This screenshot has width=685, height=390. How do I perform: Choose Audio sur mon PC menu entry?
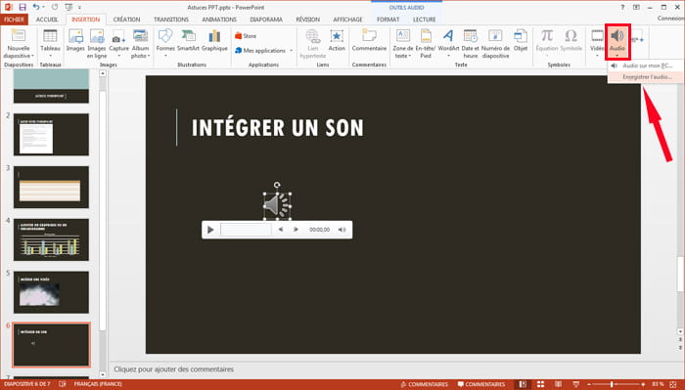646,65
